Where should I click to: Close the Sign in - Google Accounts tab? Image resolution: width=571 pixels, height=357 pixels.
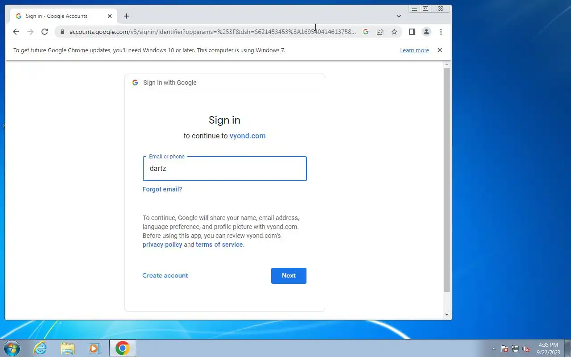tap(110, 16)
